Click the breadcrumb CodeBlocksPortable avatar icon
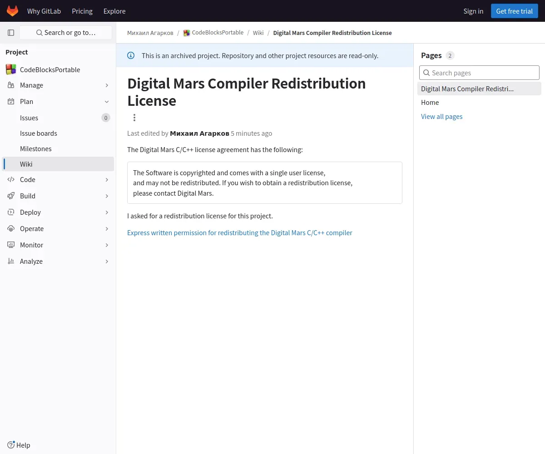 (186, 33)
